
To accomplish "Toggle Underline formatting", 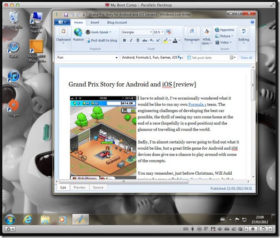I will (138, 40).
